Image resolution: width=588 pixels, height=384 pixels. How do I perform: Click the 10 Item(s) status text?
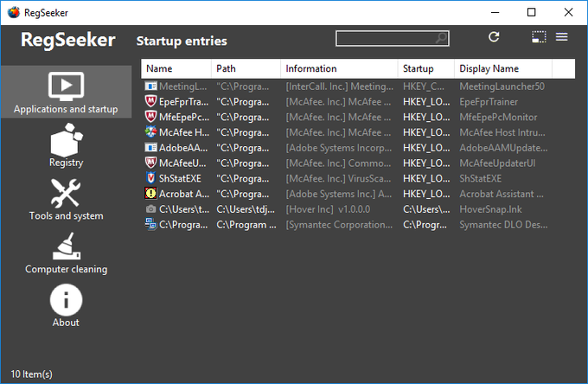(31, 374)
